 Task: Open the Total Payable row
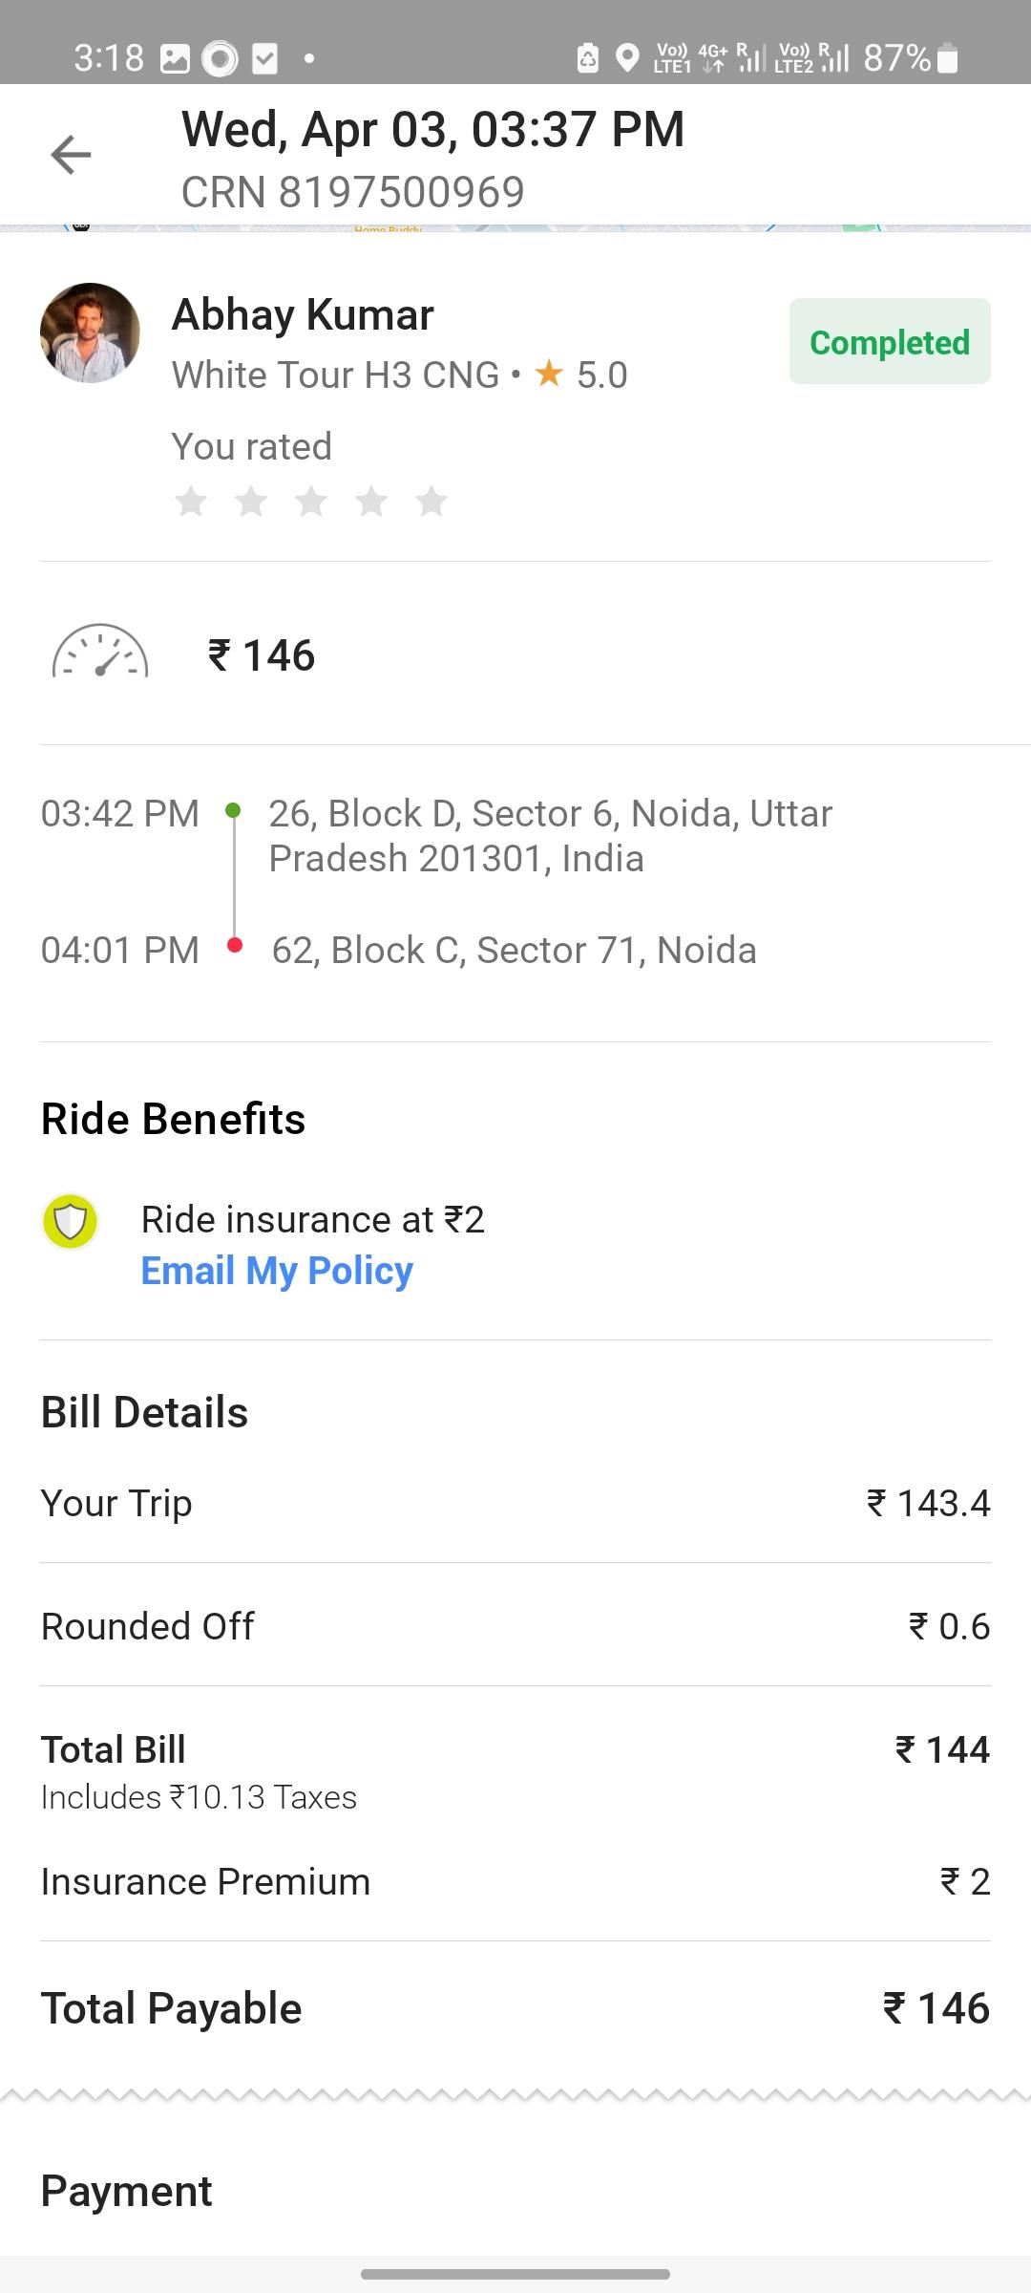click(x=515, y=2008)
